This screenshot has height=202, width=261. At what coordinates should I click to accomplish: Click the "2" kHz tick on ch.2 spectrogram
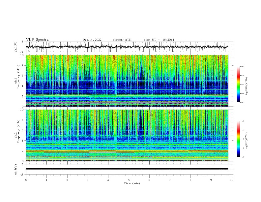[23, 151]
